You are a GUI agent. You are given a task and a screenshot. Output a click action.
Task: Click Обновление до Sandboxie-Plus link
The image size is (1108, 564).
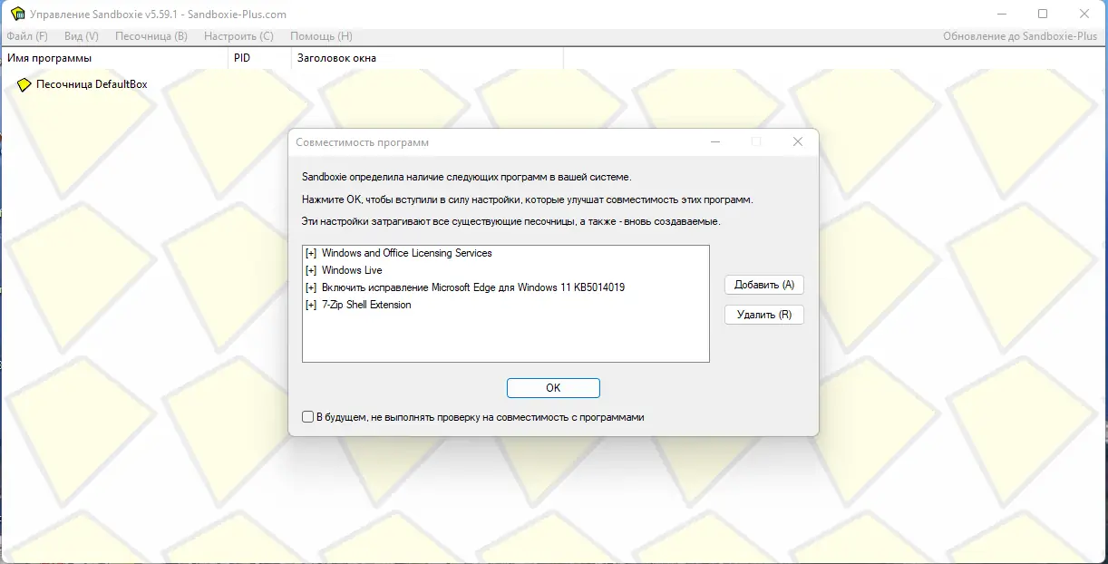click(1020, 36)
